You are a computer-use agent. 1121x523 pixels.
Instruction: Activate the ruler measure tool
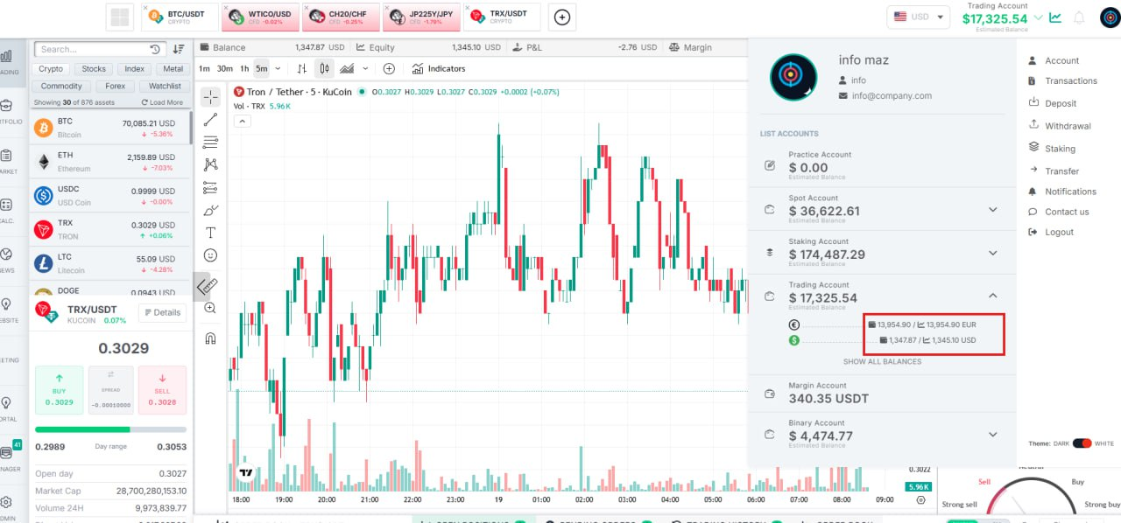click(x=208, y=285)
